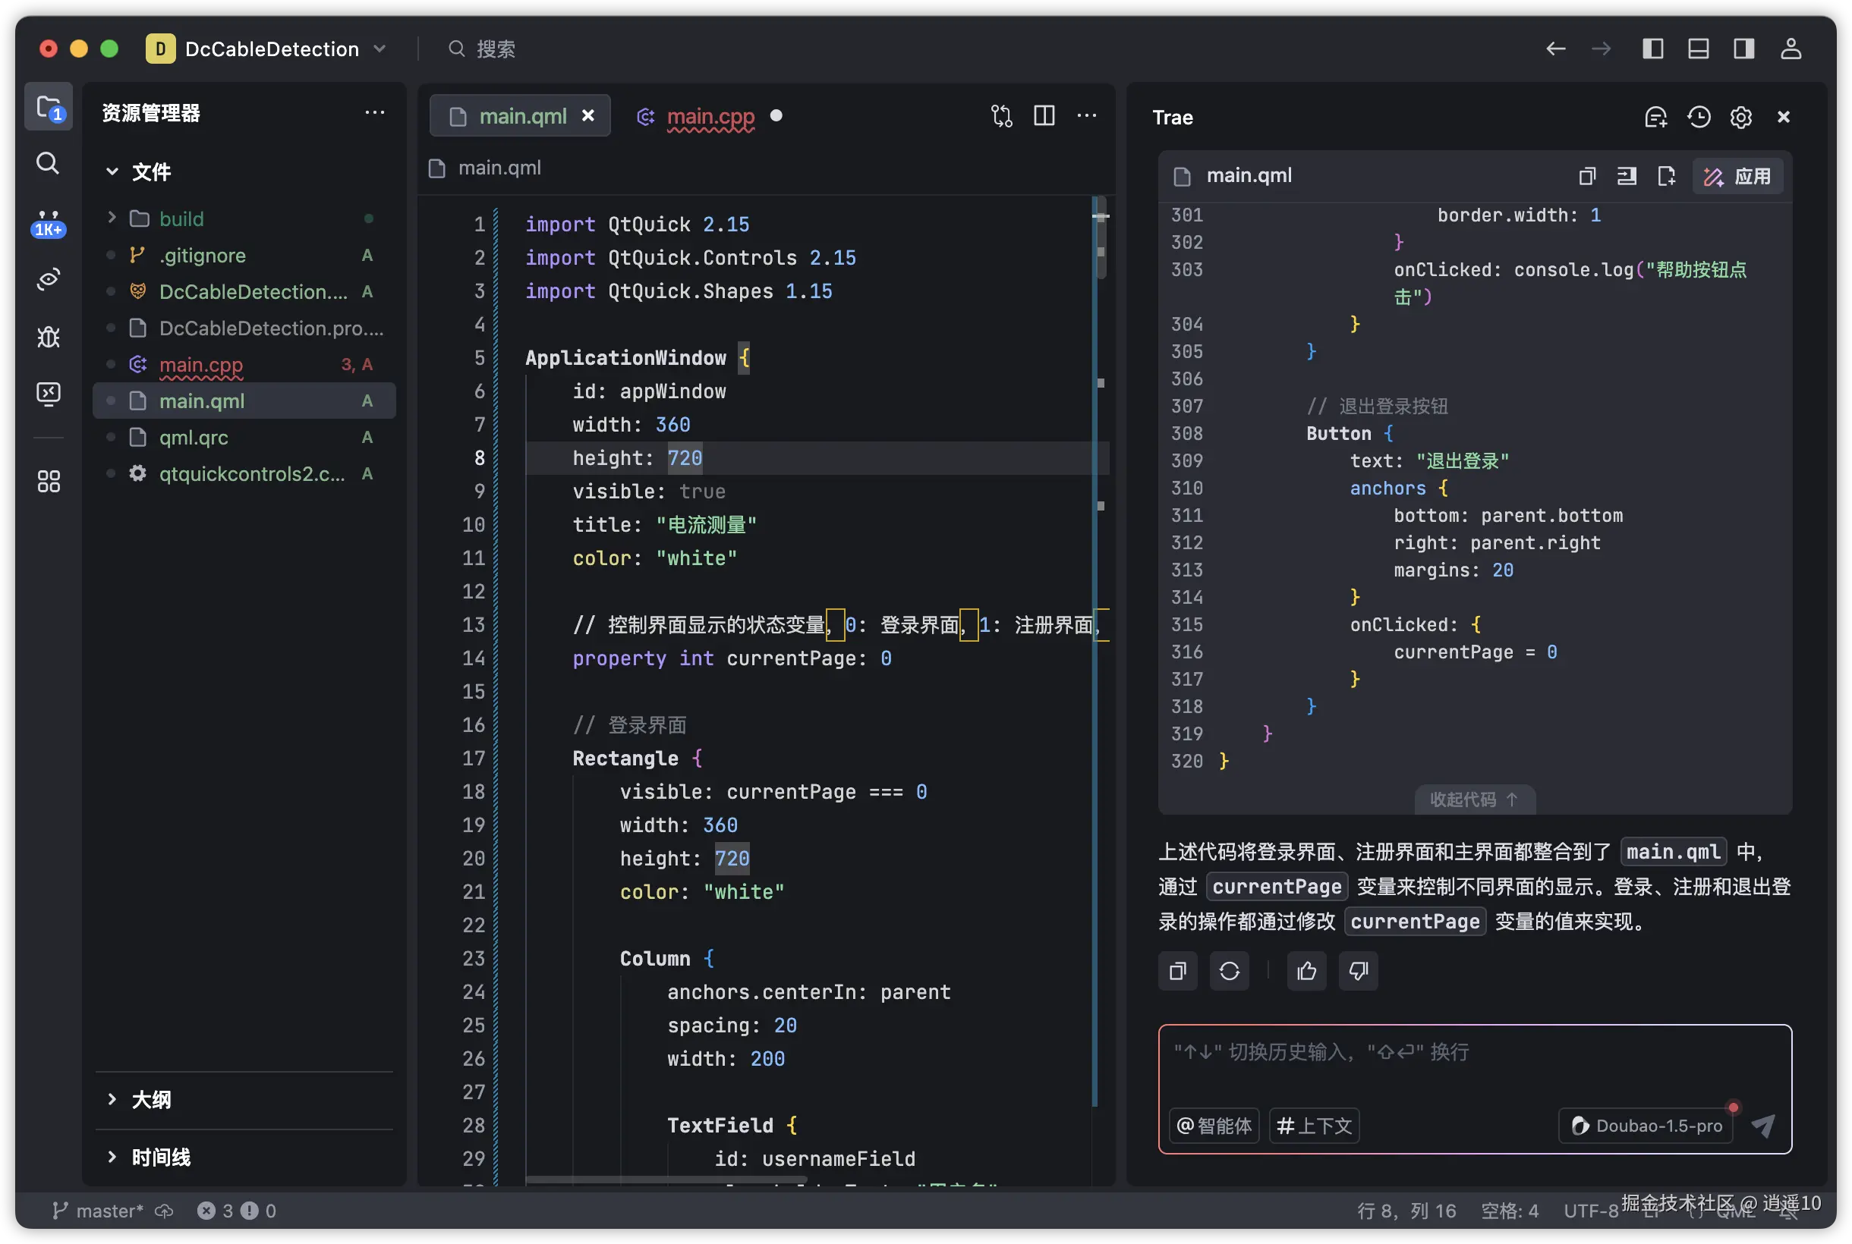Switch to the main.cpp tab

pos(710,117)
